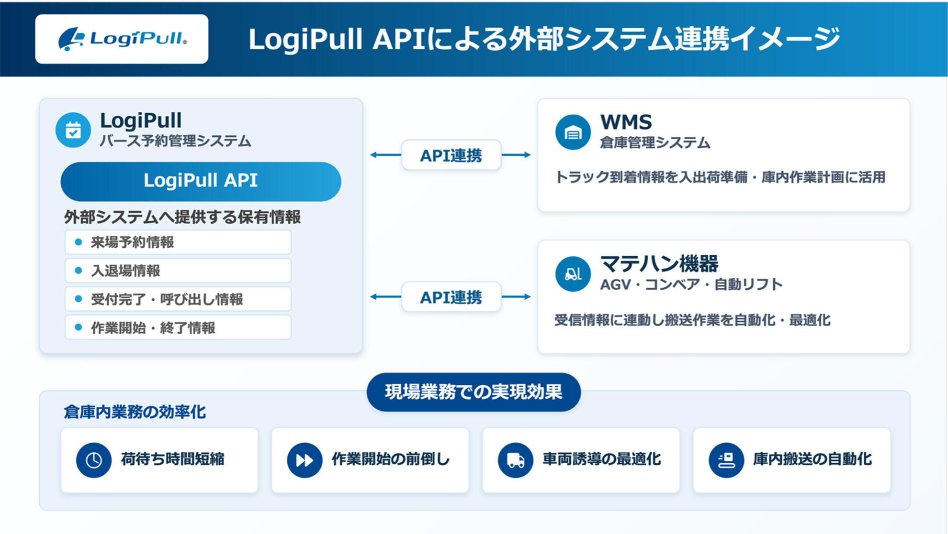The image size is (948, 534).
Task: Select the 作業開始・終了情報 list item
Action: click(x=178, y=327)
